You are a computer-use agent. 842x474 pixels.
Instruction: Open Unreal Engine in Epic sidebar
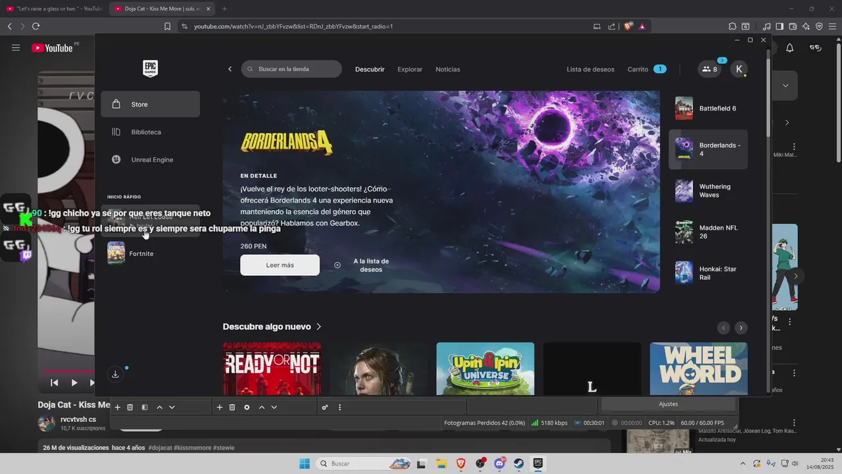click(x=150, y=159)
